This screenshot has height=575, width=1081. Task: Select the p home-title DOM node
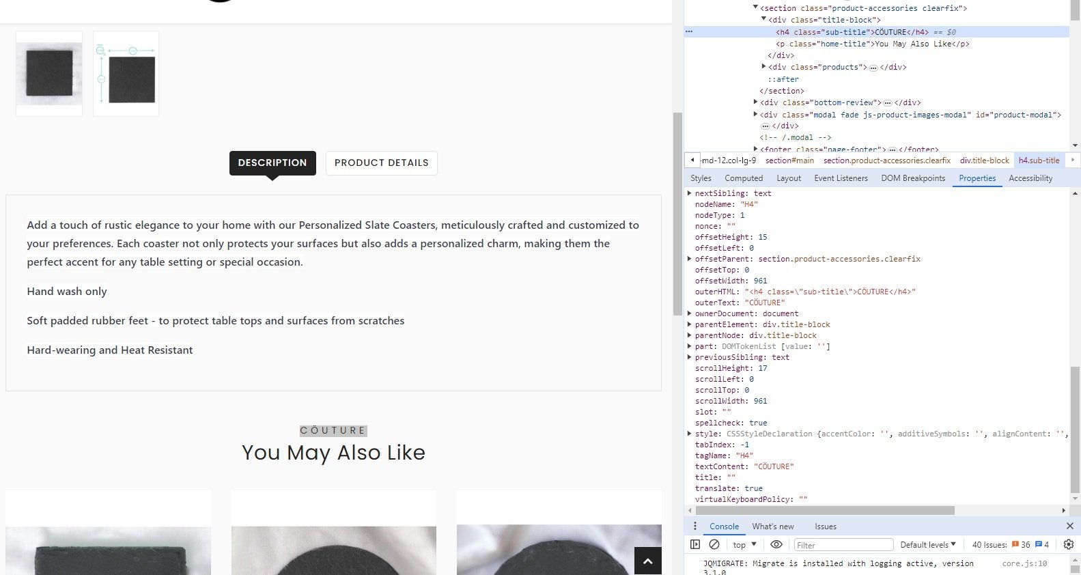[872, 44]
